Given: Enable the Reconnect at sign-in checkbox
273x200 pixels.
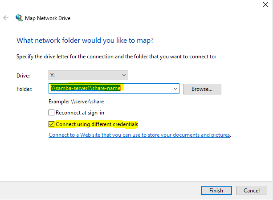Looking at the screenshot, I should coord(51,113).
